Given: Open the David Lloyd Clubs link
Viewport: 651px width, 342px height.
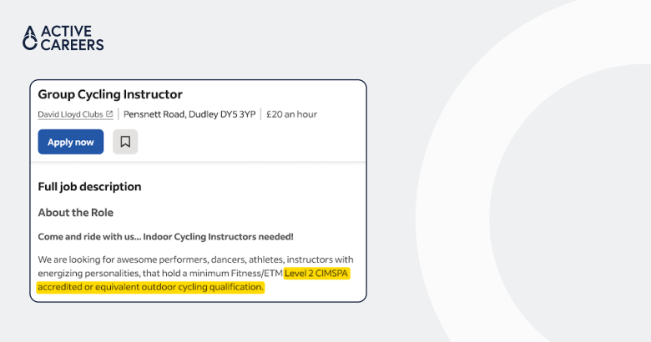Looking at the screenshot, I should (x=71, y=114).
